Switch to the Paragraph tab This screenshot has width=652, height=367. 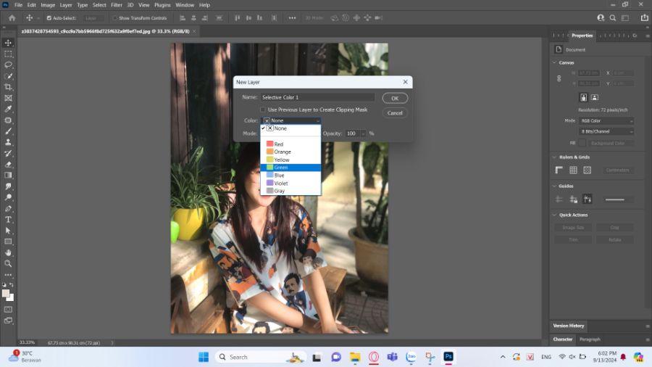point(590,339)
